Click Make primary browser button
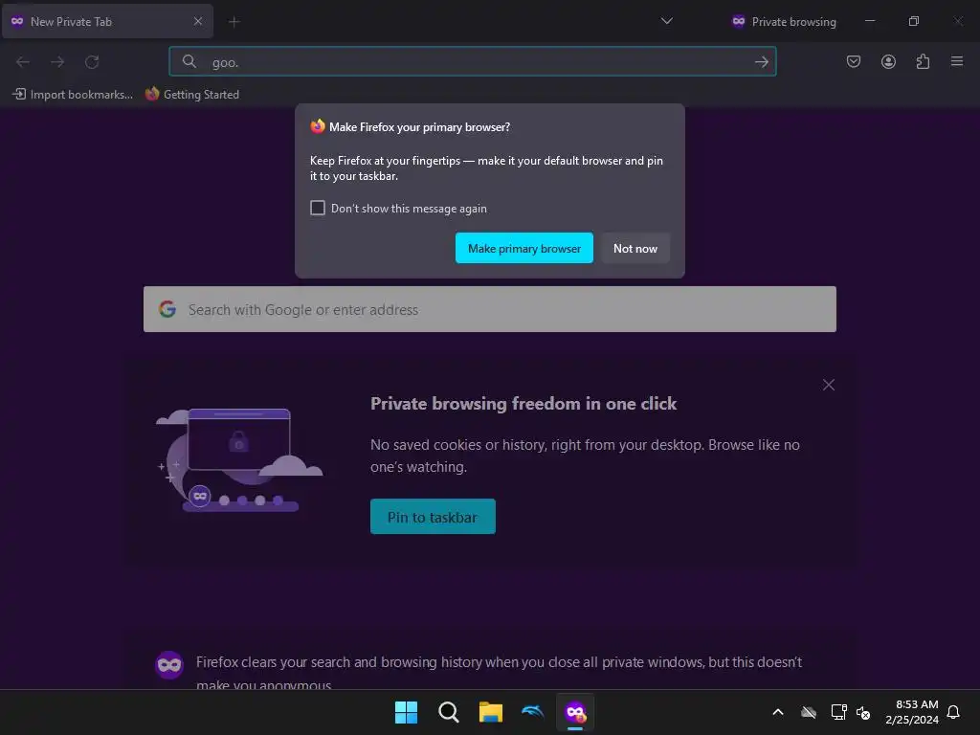980x735 pixels. (523, 248)
